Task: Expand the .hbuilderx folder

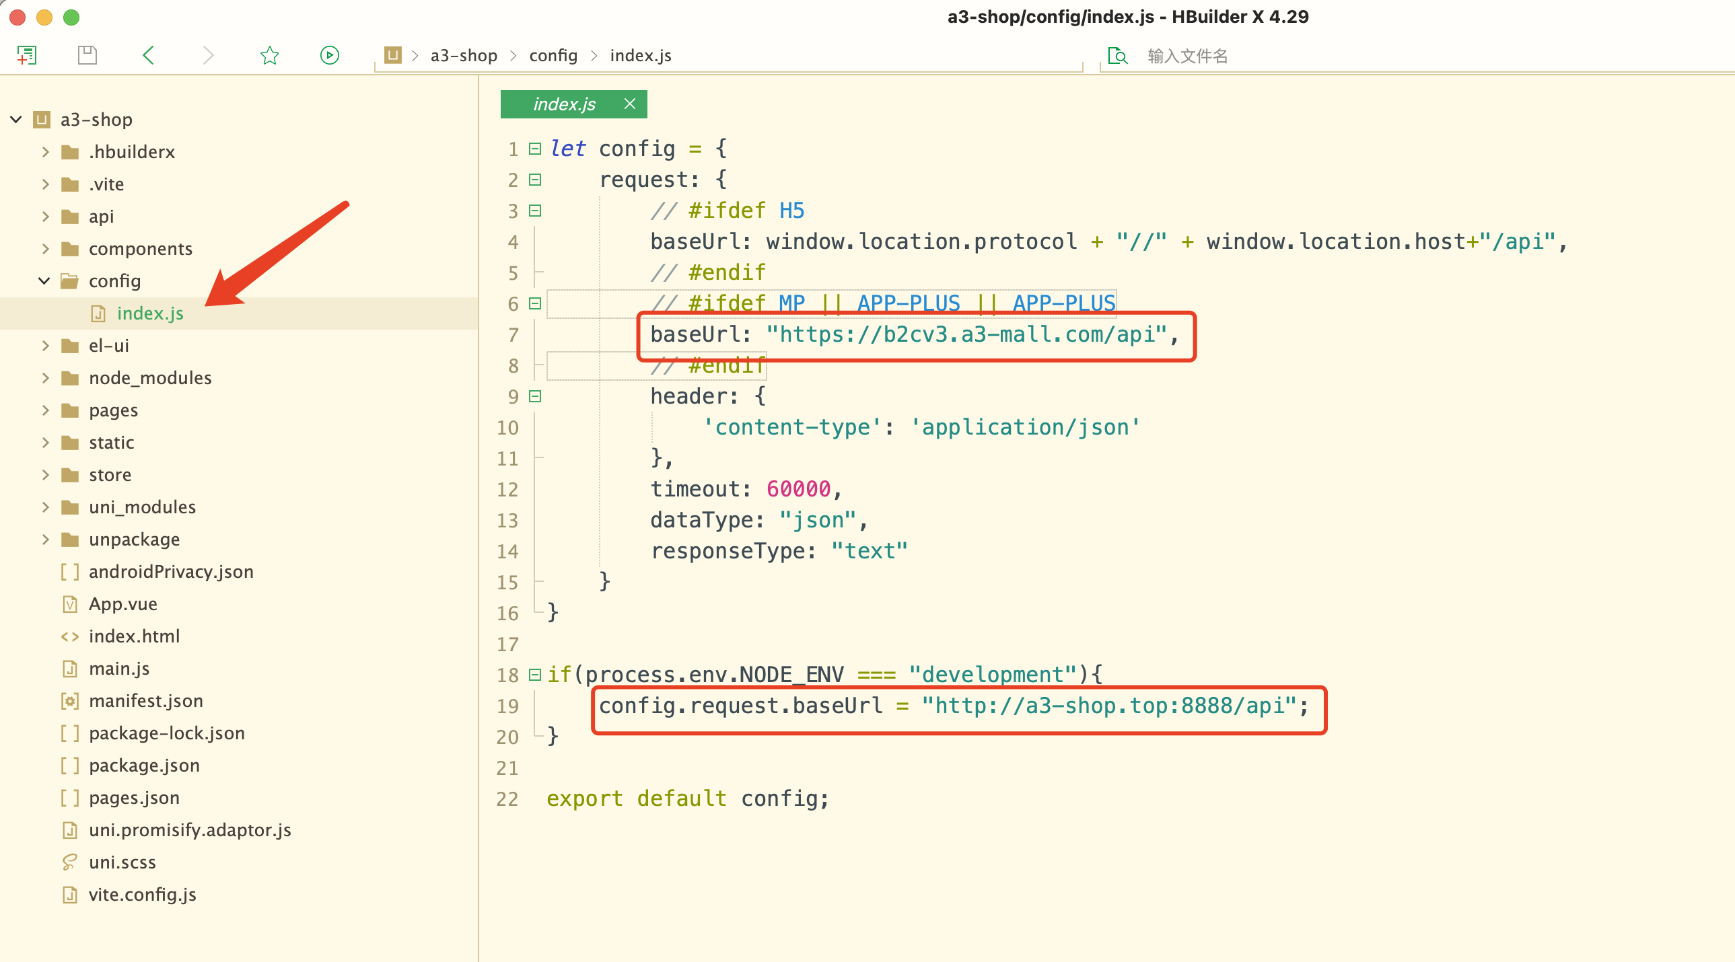Action: pyautogui.click(x=45, y=152)
